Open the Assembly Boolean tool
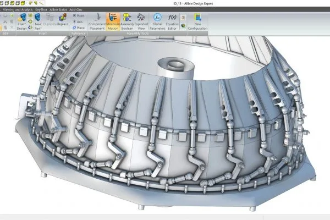 pos(128,22)
